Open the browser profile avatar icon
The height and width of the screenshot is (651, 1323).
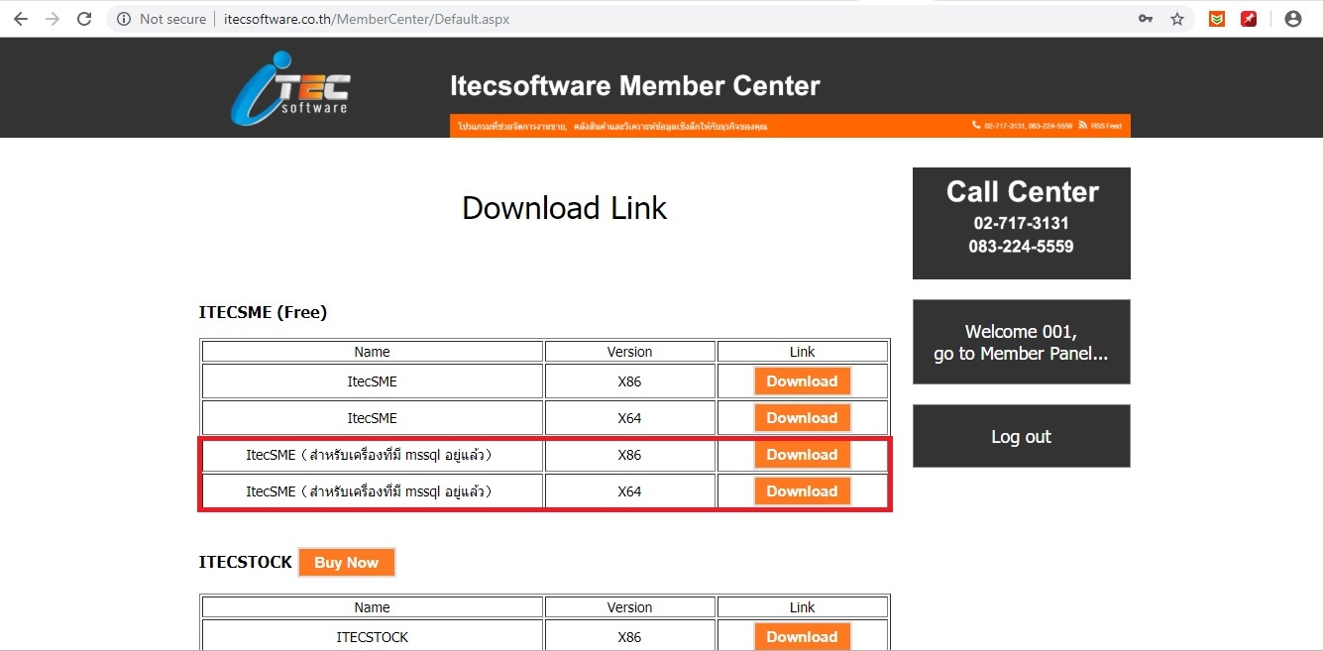pyautogui.click(x=1292, y=19)
